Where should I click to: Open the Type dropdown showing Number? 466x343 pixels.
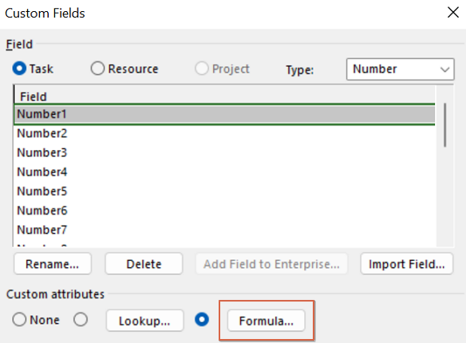click(x=400, y=69)
